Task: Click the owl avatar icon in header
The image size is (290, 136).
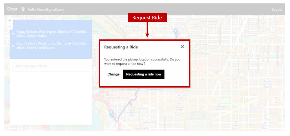Action: click(x=23, y=9)
